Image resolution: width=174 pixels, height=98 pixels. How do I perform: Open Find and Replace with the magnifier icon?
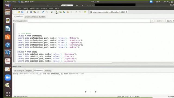52,12
